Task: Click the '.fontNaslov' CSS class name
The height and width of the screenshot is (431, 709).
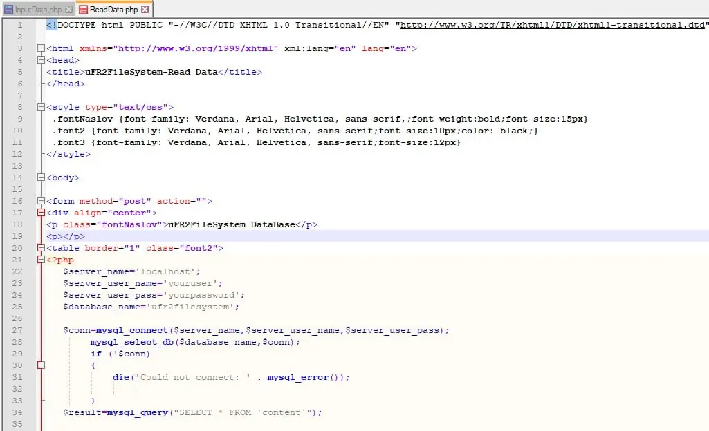Action: (83, 119)
